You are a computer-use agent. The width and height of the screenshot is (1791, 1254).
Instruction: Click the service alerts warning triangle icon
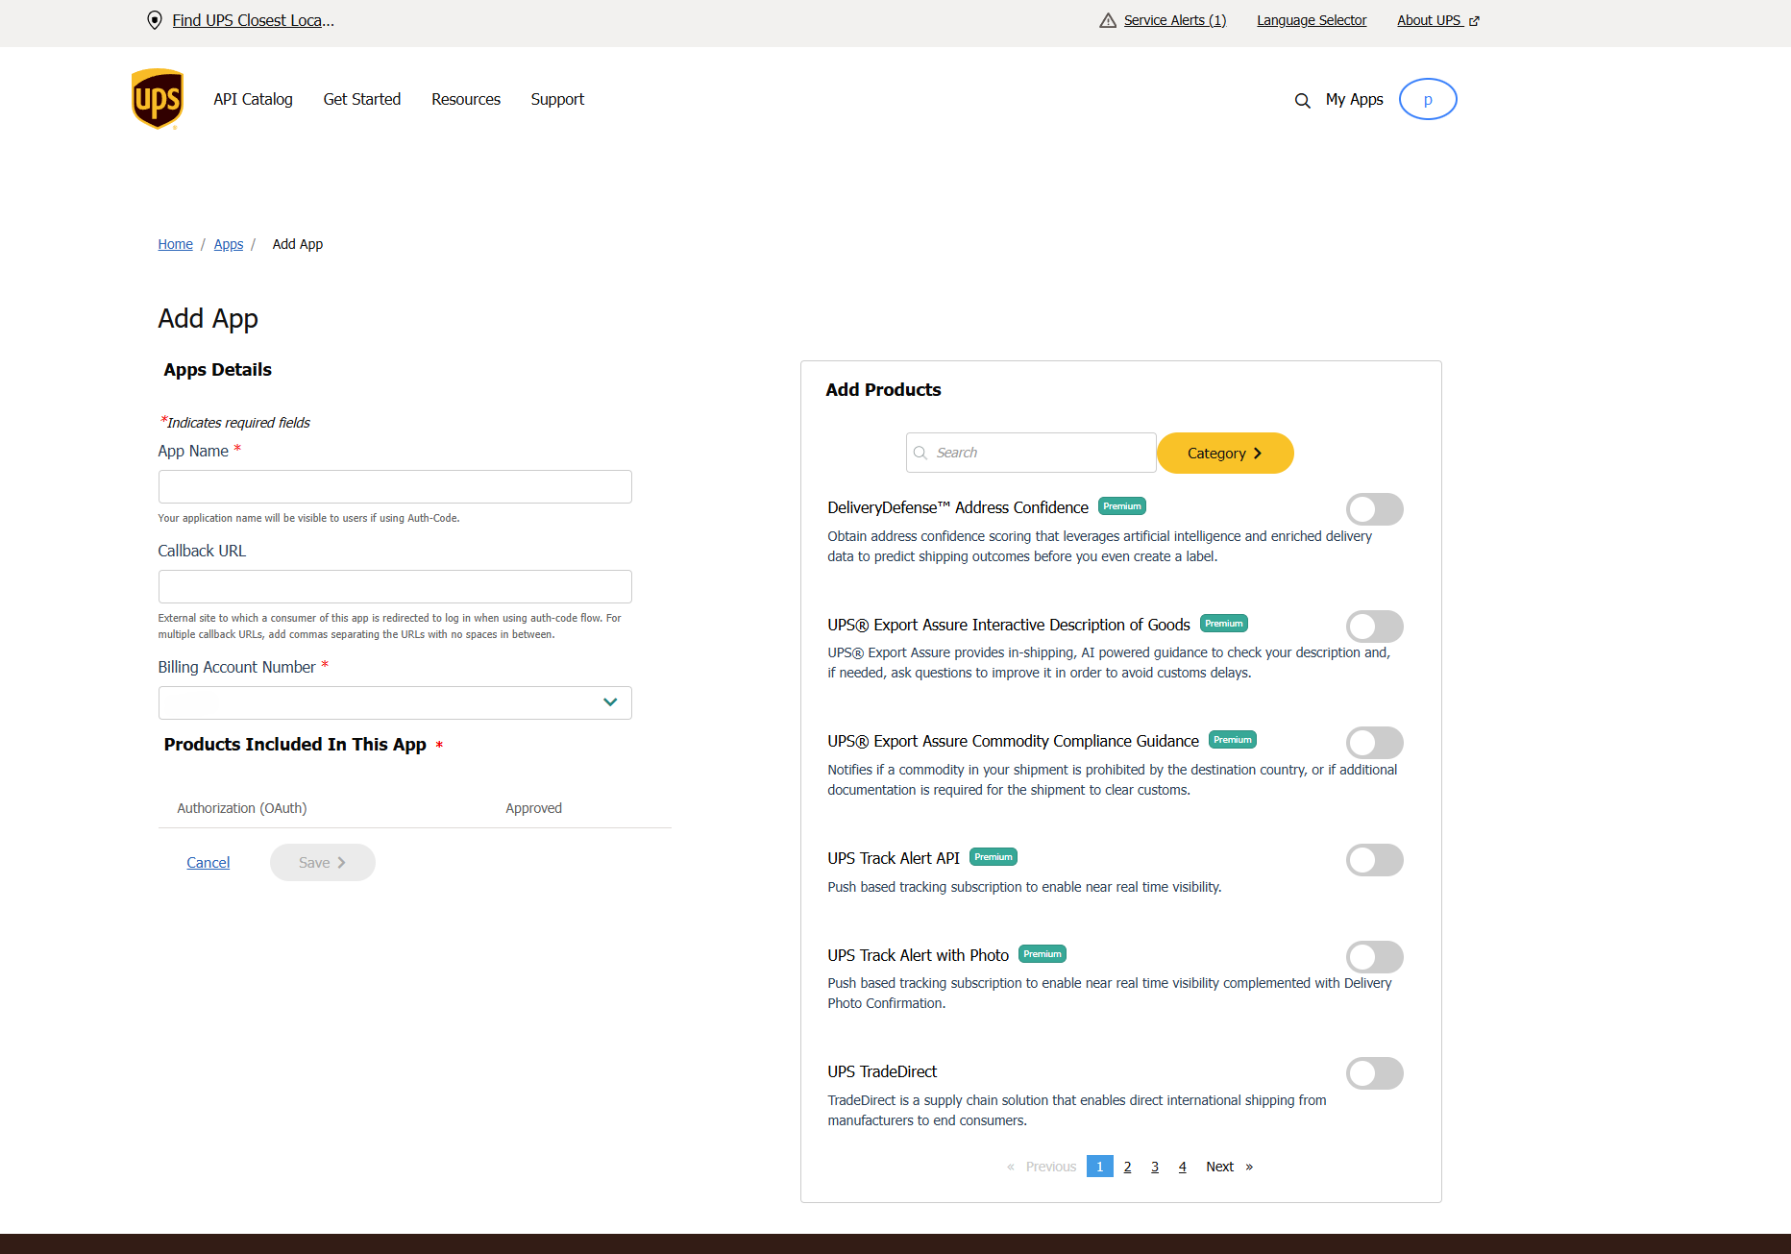click(x=1108, y=20)
